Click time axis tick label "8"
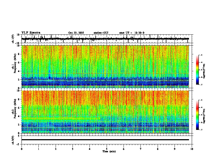 pyautogui.click(x=158, y=149)
